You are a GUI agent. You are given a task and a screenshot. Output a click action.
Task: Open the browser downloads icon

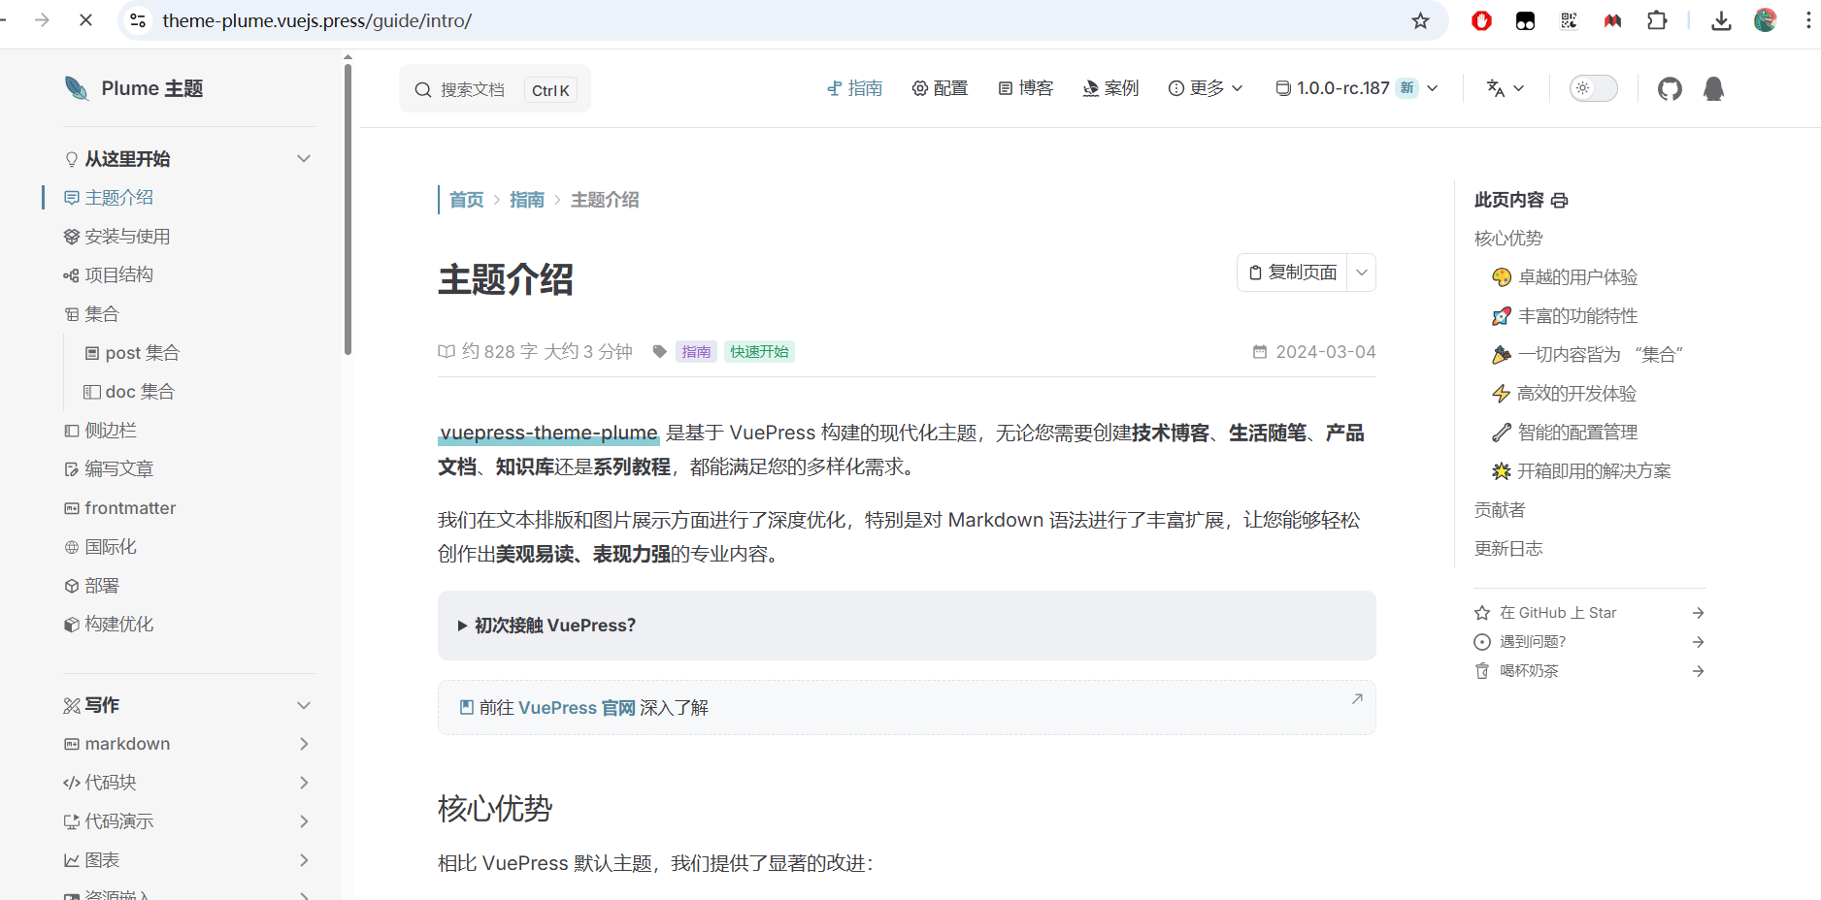(1721, 21)
